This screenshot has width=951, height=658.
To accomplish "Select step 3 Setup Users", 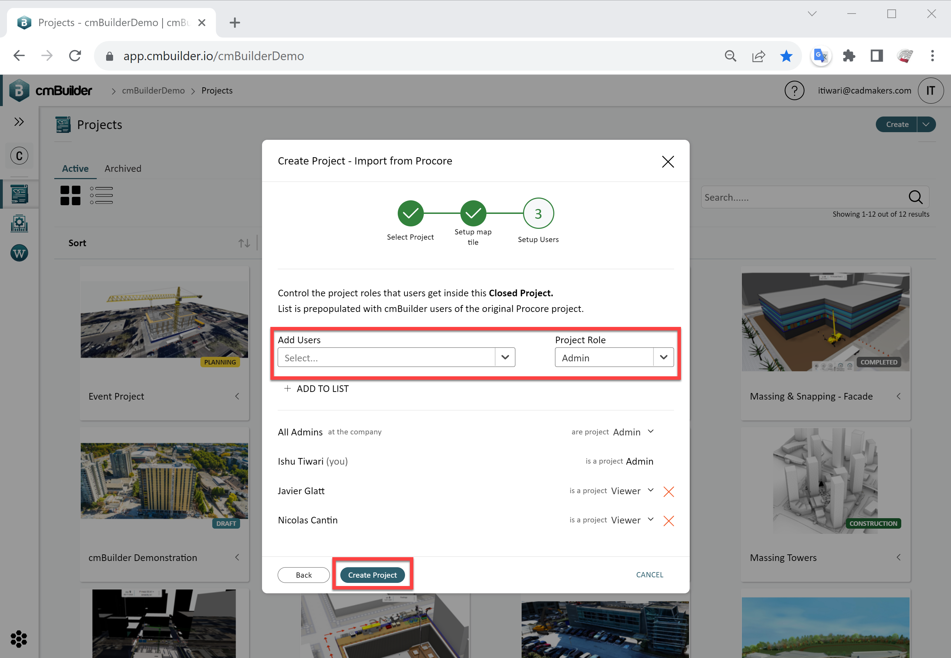I will (538, 214).
